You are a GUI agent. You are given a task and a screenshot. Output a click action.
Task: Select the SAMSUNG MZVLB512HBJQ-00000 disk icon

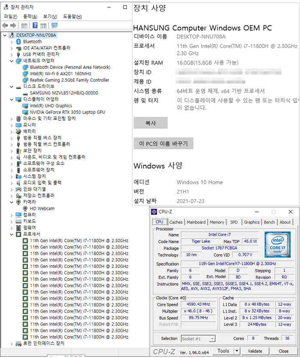click(25, 93)
